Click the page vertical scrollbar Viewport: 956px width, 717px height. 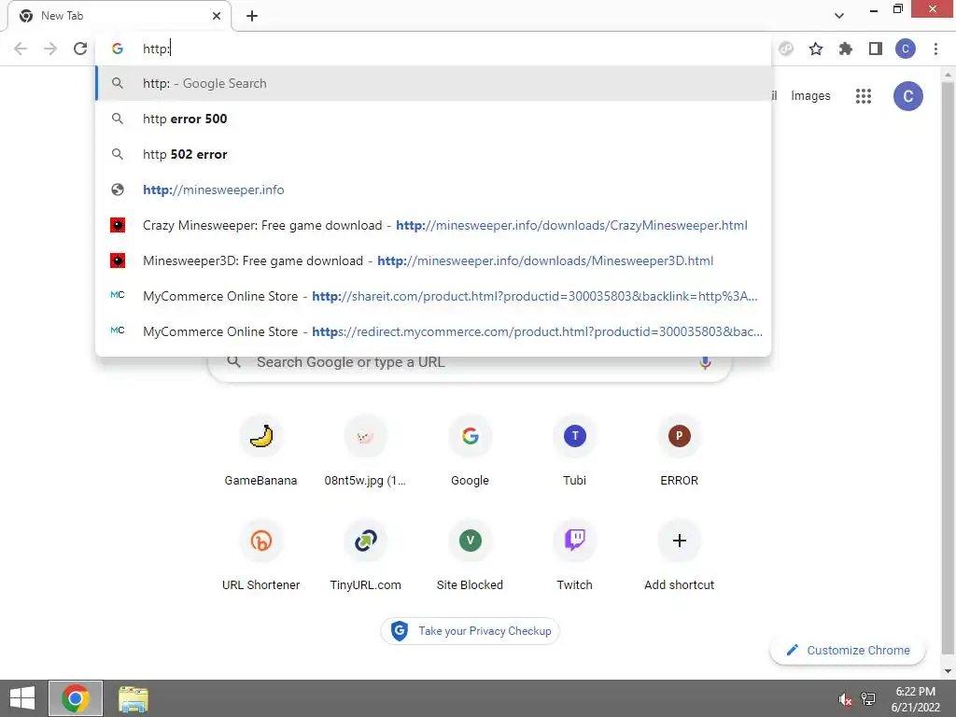pyautogui.click(x=948, y=366)
